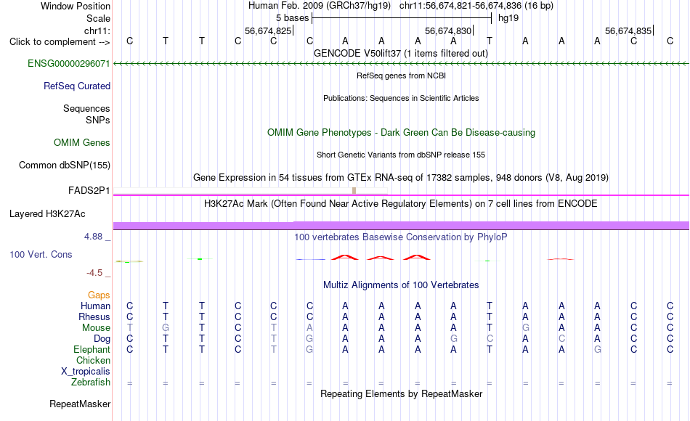Click the ENSG00000296071 gene label
This screenshot has height=421, width=690.
[69, 63]
